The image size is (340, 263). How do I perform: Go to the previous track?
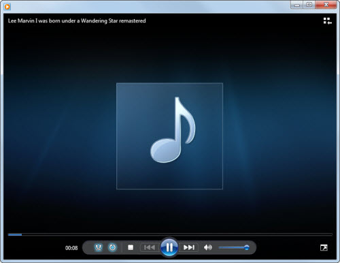(150, 247)
